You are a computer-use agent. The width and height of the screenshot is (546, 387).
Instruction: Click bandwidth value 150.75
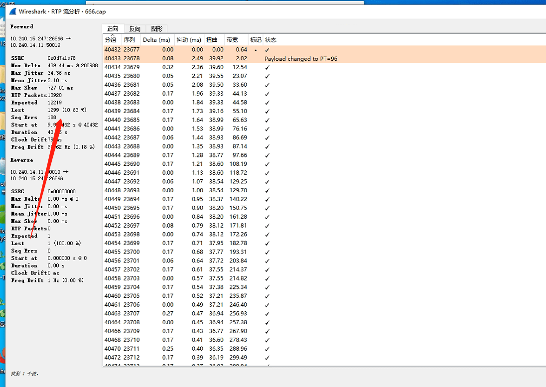[x=238, y=208]
